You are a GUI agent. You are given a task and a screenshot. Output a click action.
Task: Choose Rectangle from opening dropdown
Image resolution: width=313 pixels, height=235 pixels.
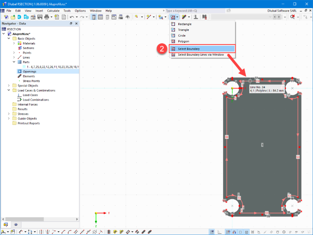click(202, 24)
